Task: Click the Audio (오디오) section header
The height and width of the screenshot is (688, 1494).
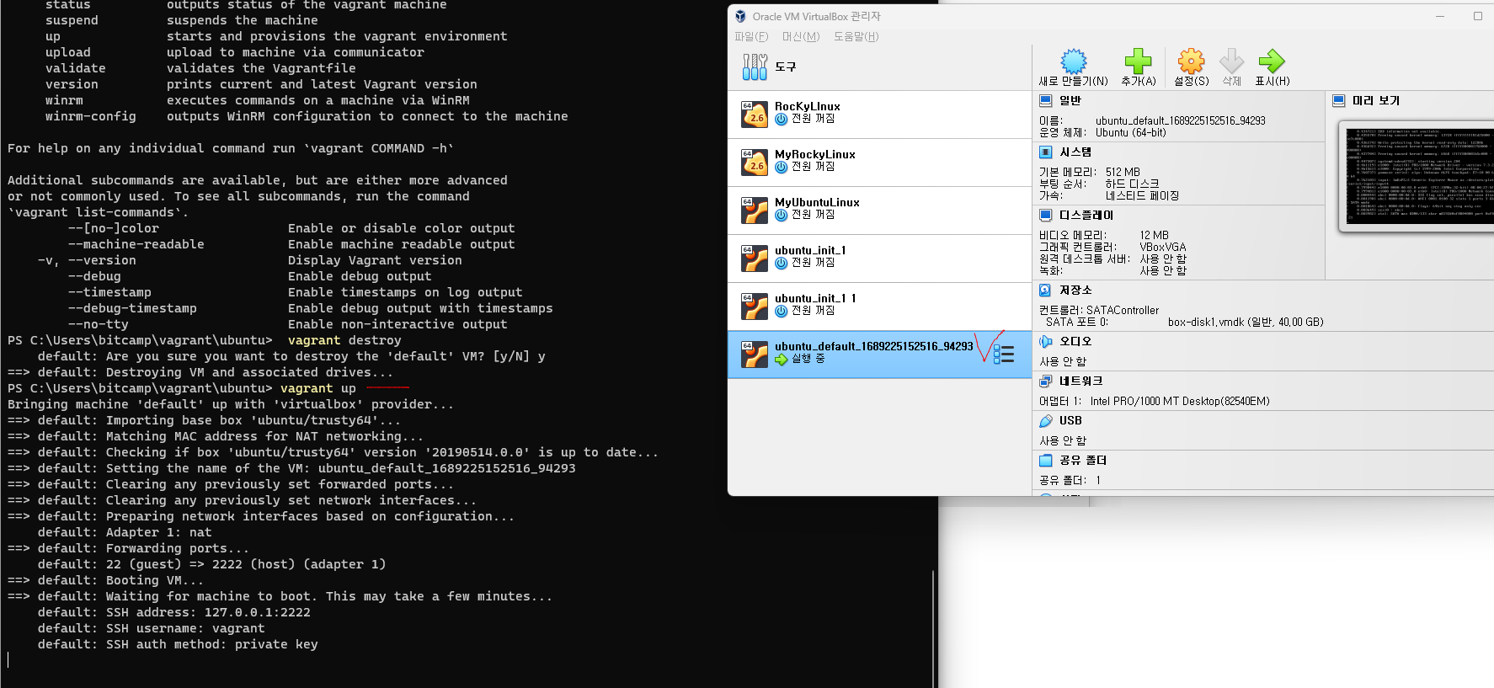Action: point(1075,342)
